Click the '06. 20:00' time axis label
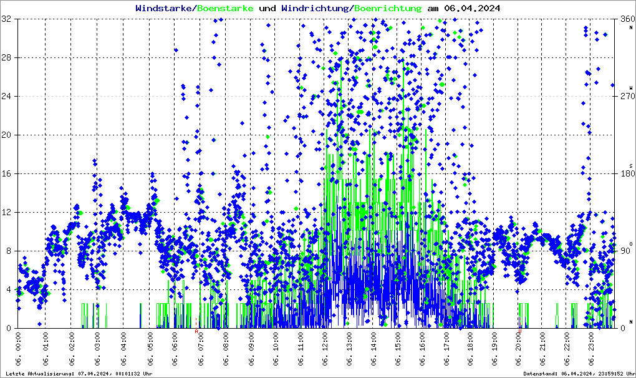Image resolution: width=636 pixels, height=378 pixels. (518, 349)
